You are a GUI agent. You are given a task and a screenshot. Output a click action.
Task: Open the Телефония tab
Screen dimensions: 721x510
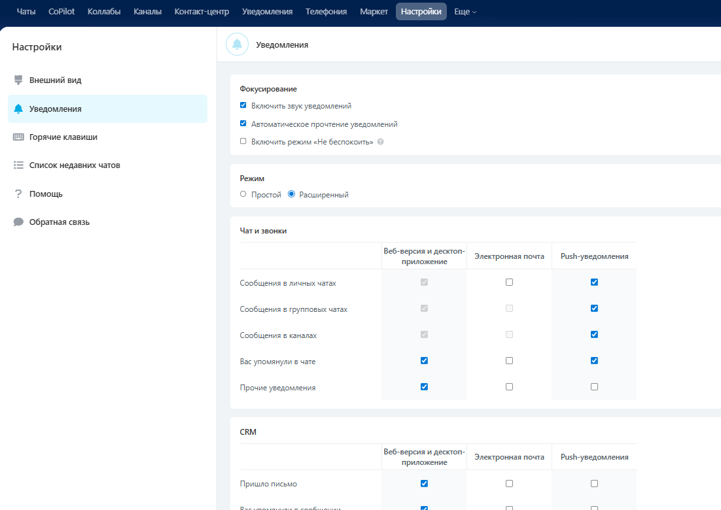pyautogui.click(x=326, y=12)
